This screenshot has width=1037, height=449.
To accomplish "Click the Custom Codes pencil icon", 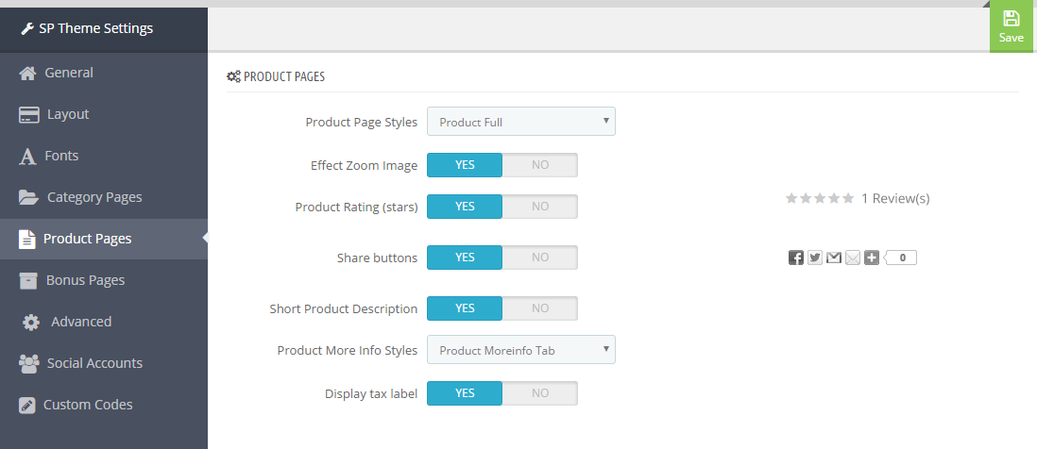I will (27, 406).
